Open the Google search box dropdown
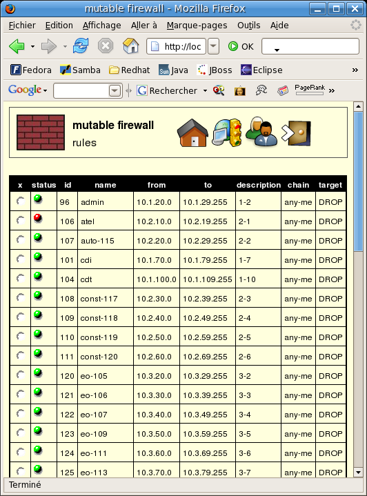The height and width of the screenshot is (496, 367). click(x=115, y=91)
